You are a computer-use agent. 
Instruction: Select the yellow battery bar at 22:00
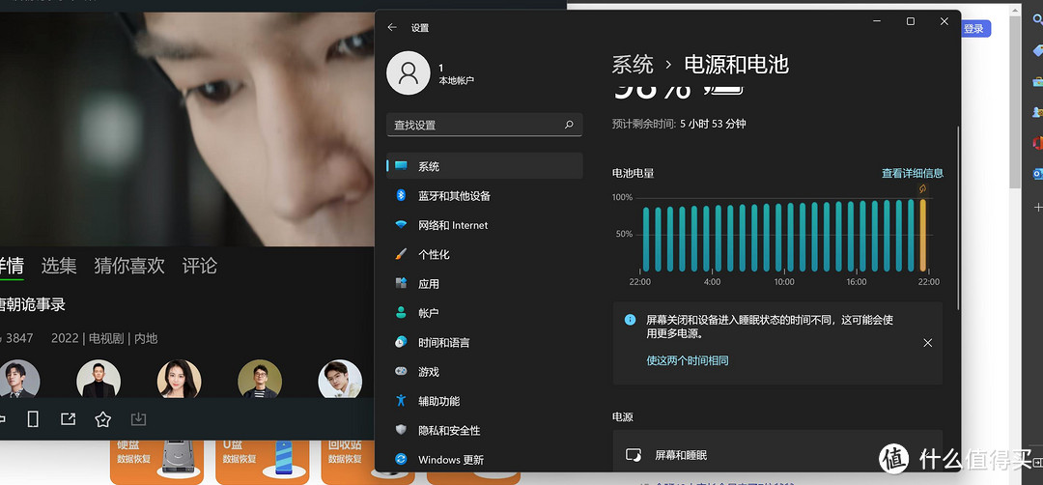coord(922,235)
